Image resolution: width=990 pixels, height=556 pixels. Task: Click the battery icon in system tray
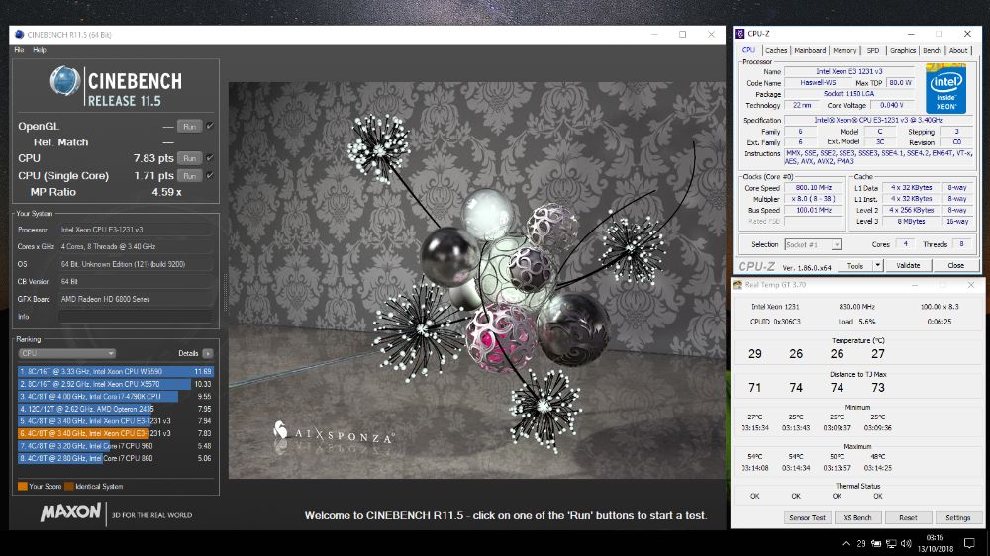coord(876,543)
